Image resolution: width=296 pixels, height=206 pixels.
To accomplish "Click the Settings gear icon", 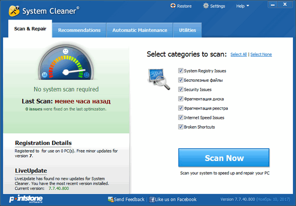I will click(x=206, y=5).
